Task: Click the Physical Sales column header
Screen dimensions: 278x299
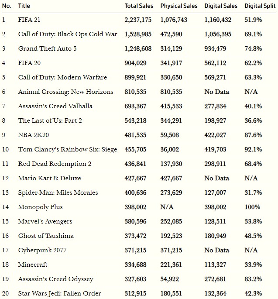Action: click(x=178, y=6)
